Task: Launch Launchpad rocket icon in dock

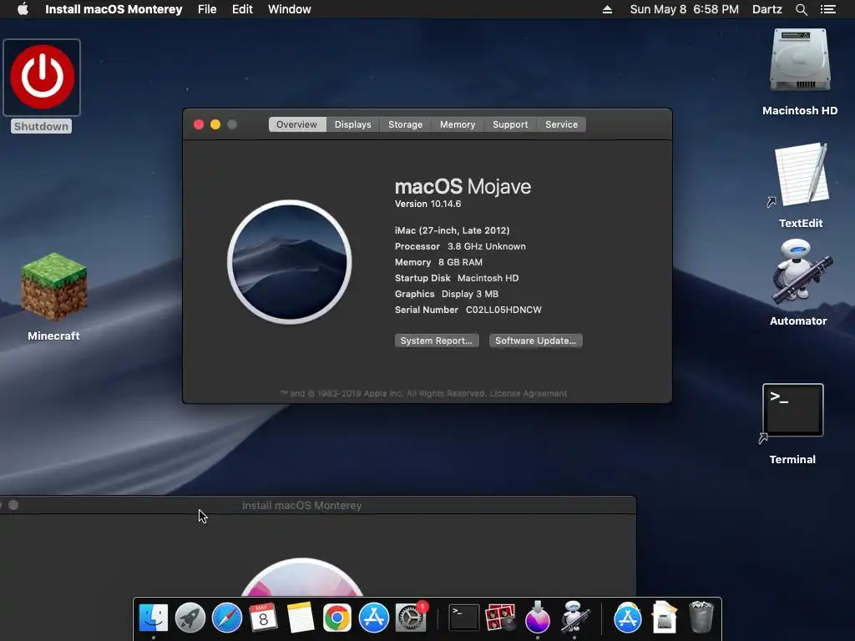Action: pos(190,618)
